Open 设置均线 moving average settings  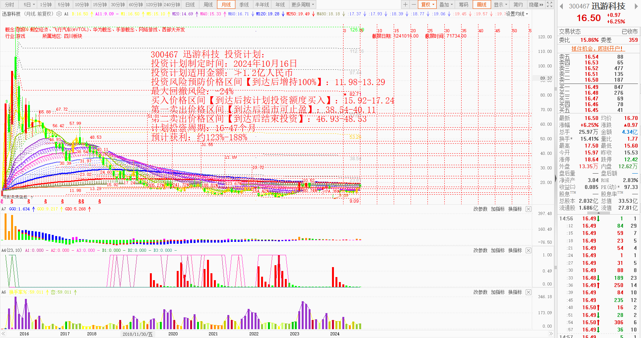point(516,14)
